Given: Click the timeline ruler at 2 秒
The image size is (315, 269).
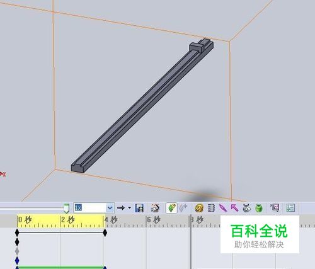Looking at the screenshot, I should (x=67, y=220).
